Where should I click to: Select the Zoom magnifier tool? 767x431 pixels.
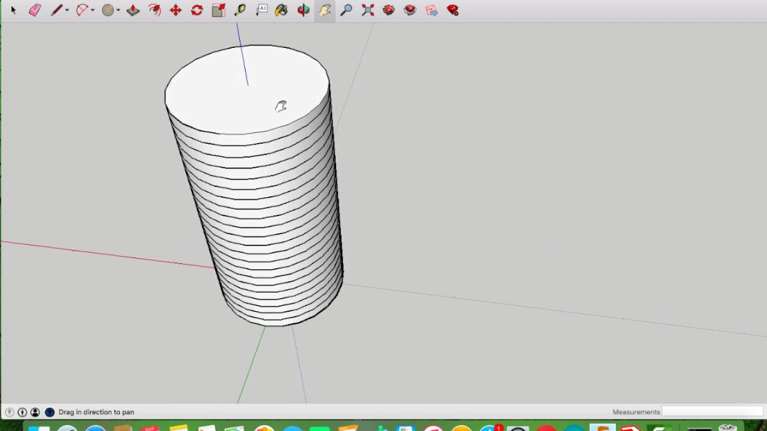(x=346, y=10)
